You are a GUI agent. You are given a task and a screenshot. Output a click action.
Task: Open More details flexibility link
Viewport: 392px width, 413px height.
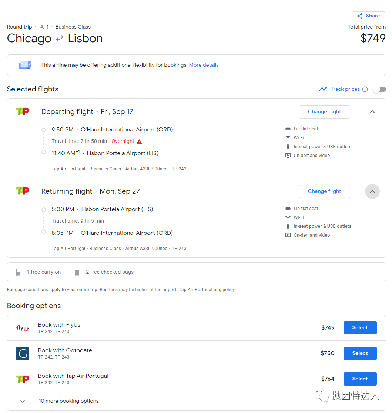tap(204, 65)
